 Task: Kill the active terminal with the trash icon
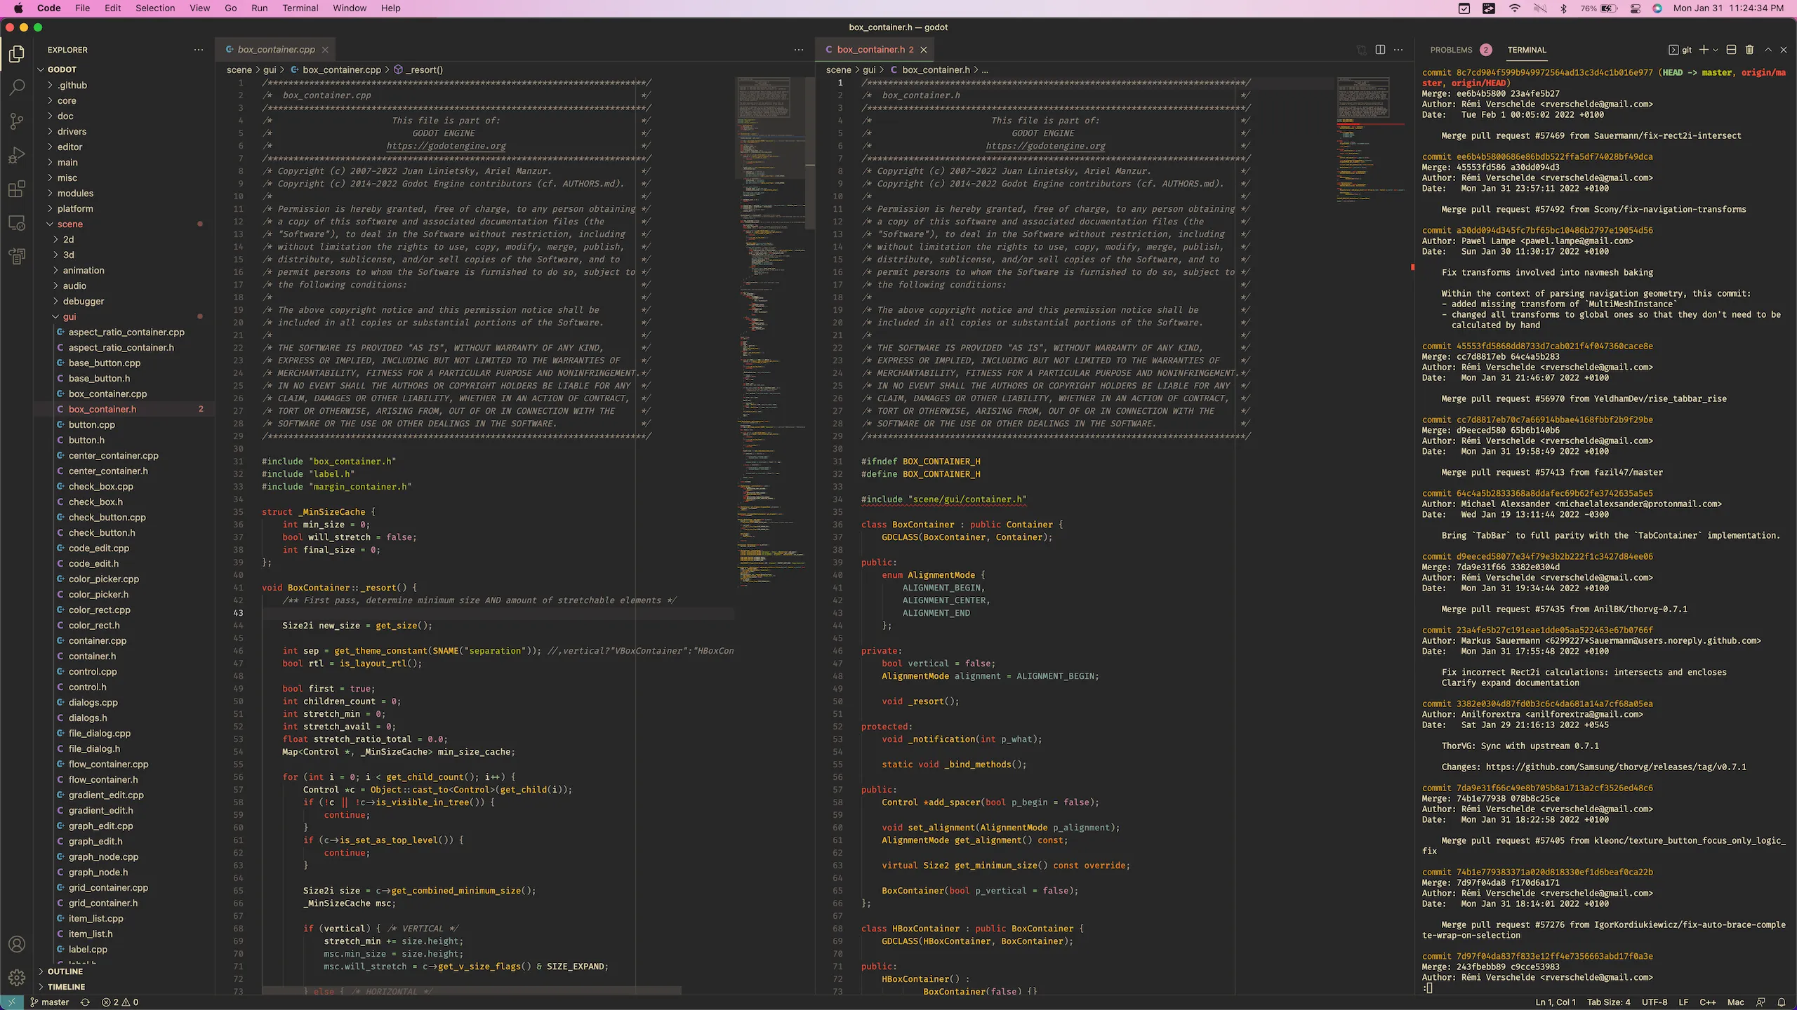pos(1750,50)
